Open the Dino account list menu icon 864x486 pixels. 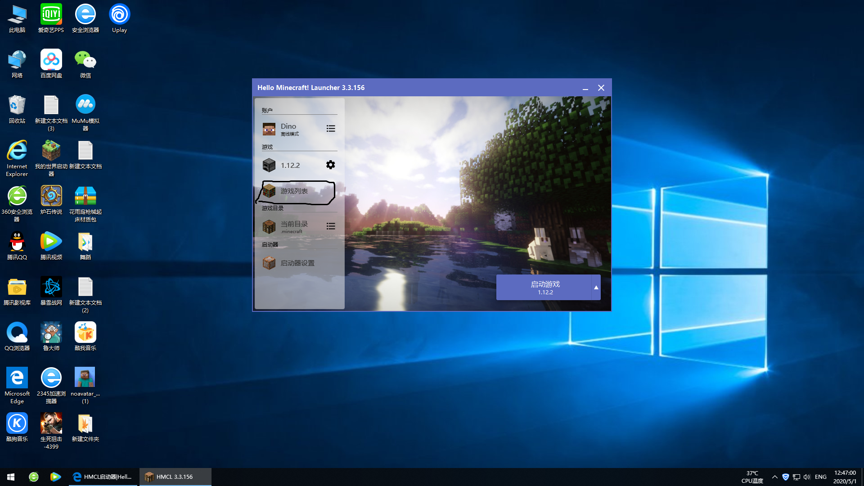tap(331, 129)
